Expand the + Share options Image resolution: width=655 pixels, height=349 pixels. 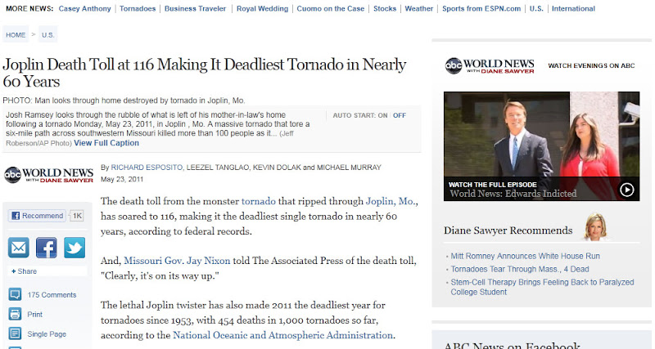click(24, 271)
